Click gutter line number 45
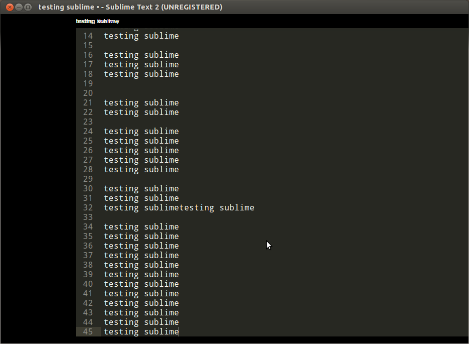This screenshot has height=344, width=469. 88,332
